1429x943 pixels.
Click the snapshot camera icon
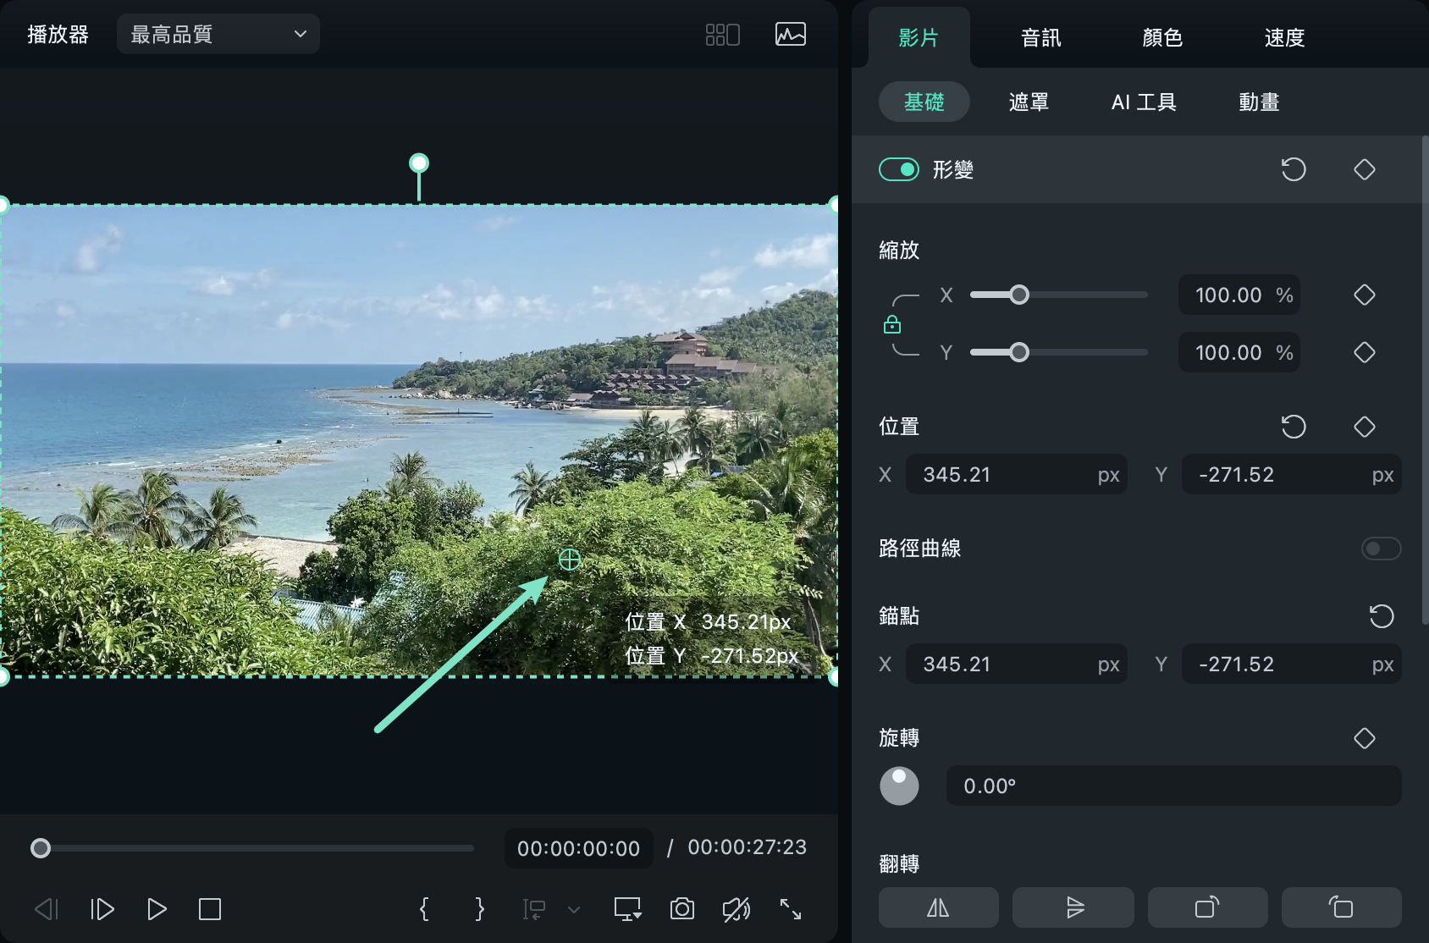(681, 909)
